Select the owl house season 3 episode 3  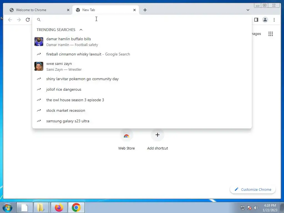click(142, 100)
